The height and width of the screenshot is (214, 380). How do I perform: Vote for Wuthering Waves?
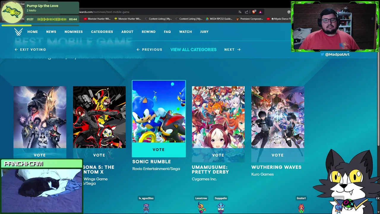point(278,155)
